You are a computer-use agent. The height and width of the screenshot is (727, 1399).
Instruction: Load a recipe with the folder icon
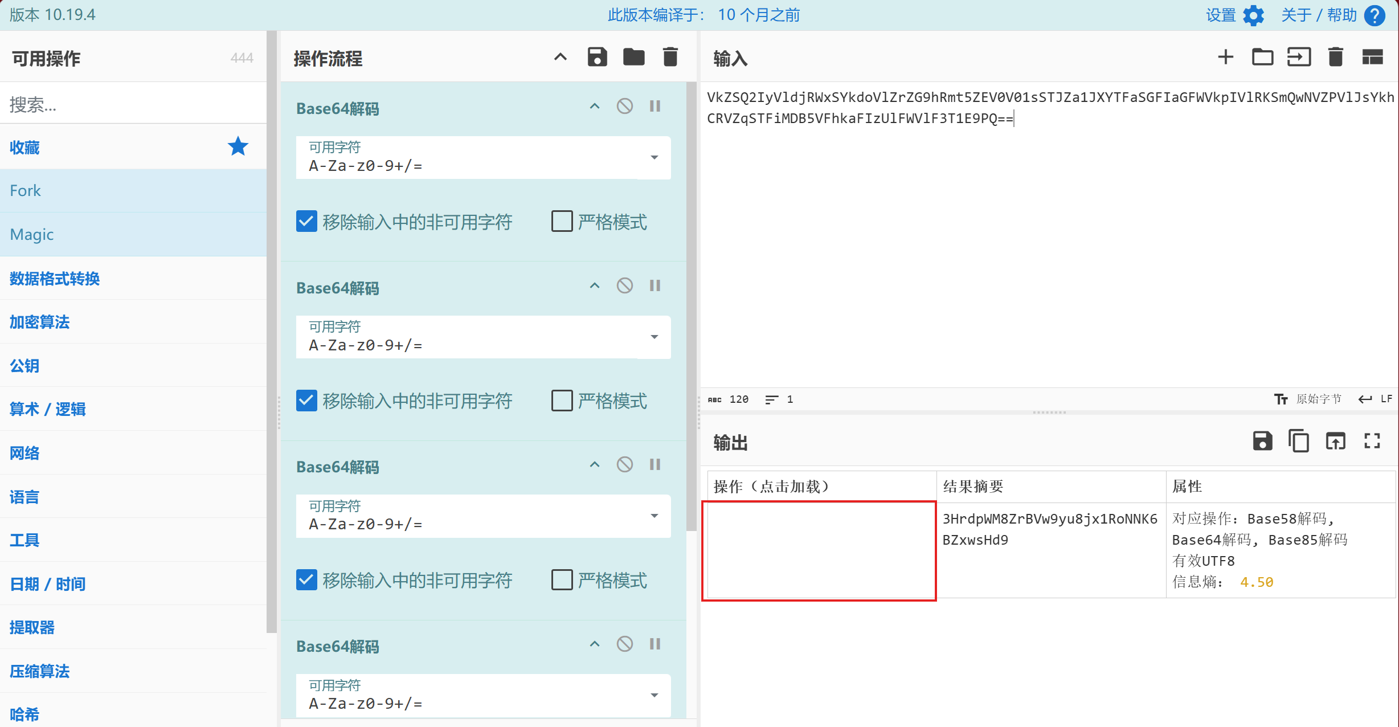click(633, 58)
